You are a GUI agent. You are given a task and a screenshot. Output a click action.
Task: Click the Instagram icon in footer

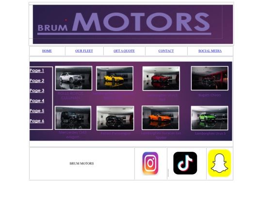(x=150, y=163)
